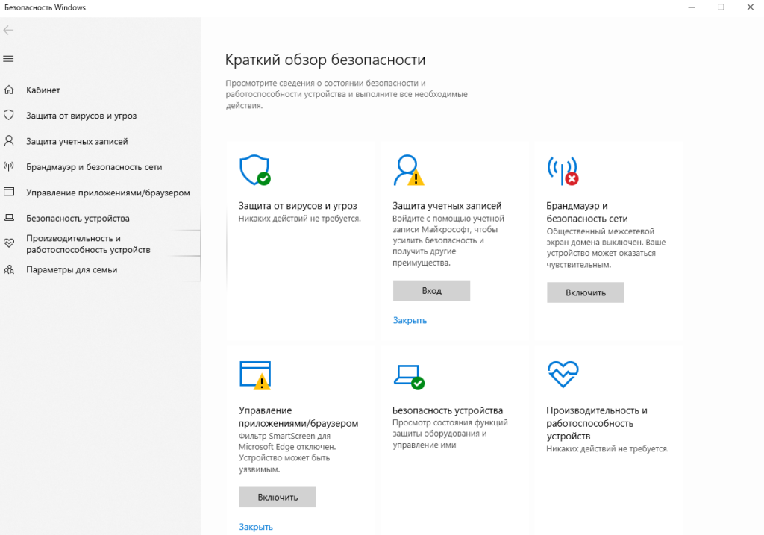
Task: Click the firewall error tile icon
Action: click(x=563, y=171)
